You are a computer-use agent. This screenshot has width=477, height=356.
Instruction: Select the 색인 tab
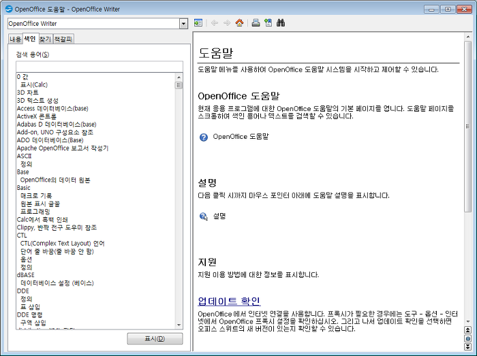pyautogui.click(x=30, y=39)
